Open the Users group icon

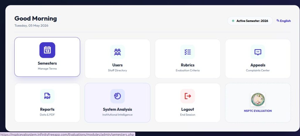coord(117,52)
